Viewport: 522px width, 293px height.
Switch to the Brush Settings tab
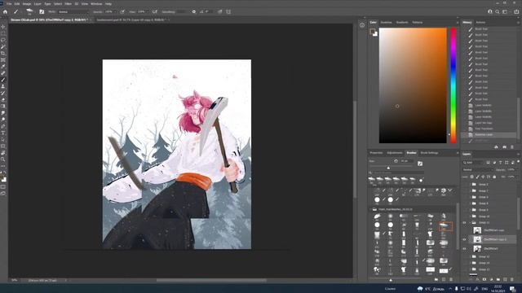click(430, 153)
